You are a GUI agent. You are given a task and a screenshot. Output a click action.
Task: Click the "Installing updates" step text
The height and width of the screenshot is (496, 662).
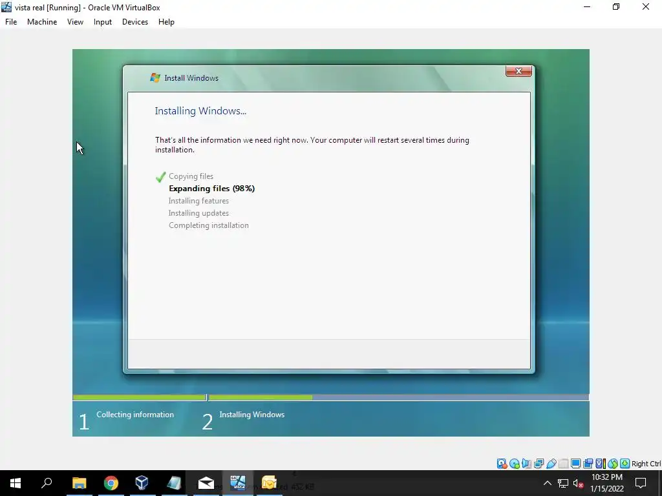[198, 213]
